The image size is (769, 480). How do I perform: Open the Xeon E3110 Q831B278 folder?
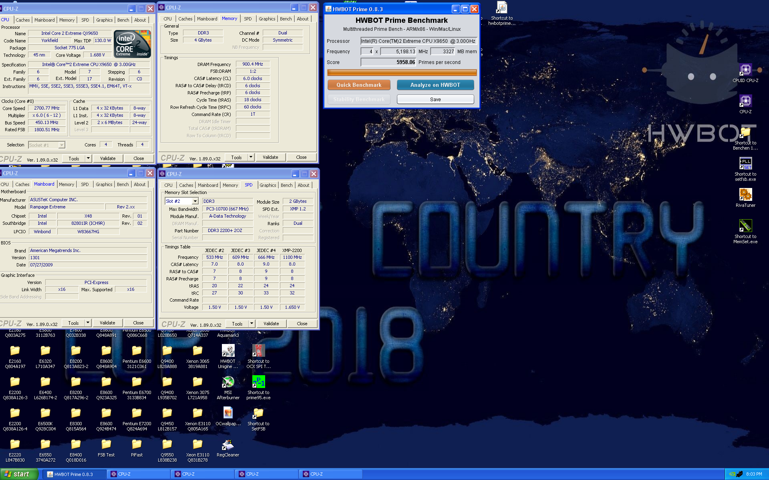197,450
